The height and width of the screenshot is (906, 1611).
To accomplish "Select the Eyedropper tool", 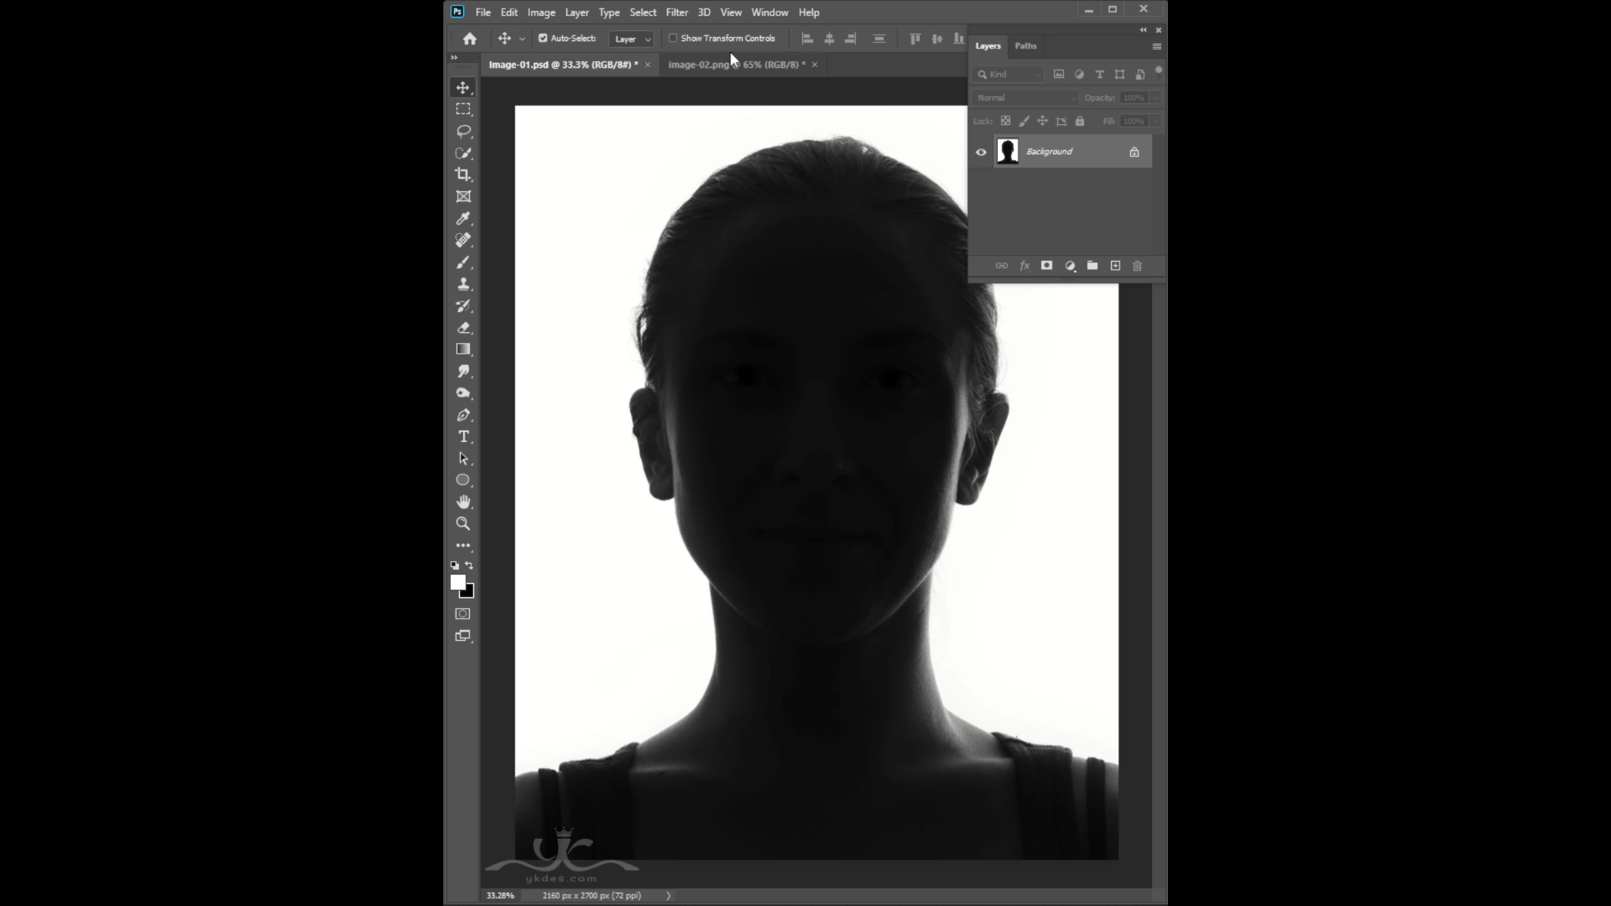I will [x=463, y=218].
